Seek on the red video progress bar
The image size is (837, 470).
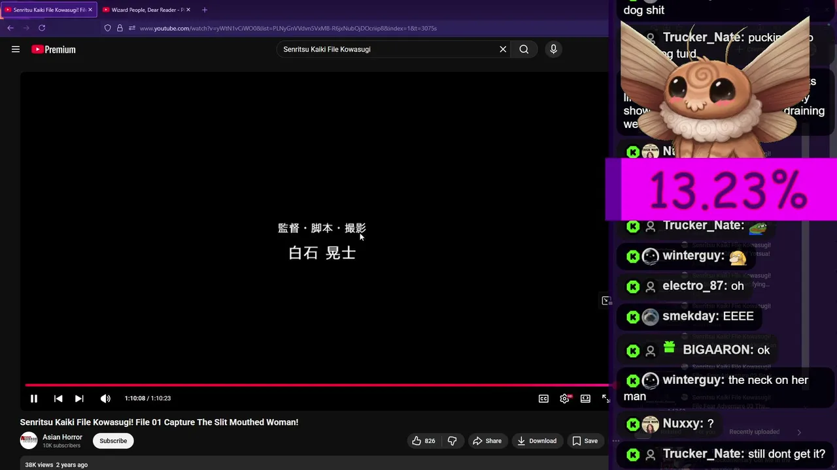[x=317, y=385]
